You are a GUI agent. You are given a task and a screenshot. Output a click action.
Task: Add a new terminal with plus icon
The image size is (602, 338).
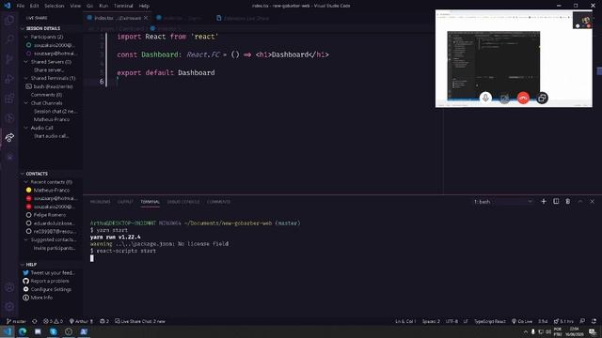tap(544, 202)
